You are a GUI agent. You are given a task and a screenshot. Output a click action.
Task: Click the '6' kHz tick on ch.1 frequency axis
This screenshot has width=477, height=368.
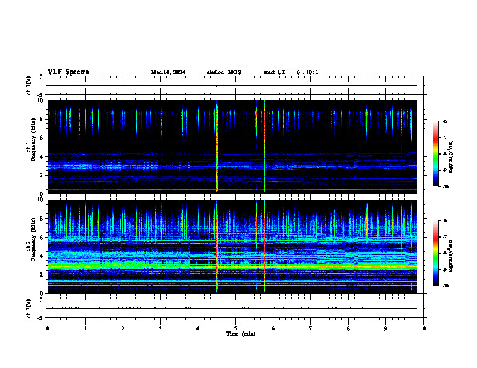(42, 138)
